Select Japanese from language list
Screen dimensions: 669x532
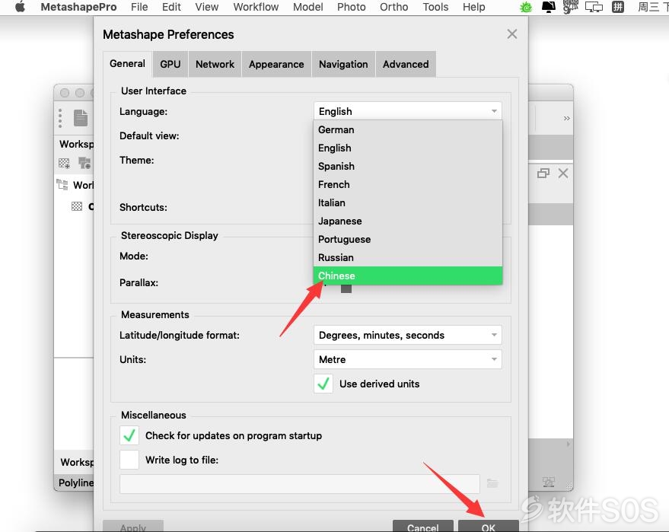tap(407, 221)
